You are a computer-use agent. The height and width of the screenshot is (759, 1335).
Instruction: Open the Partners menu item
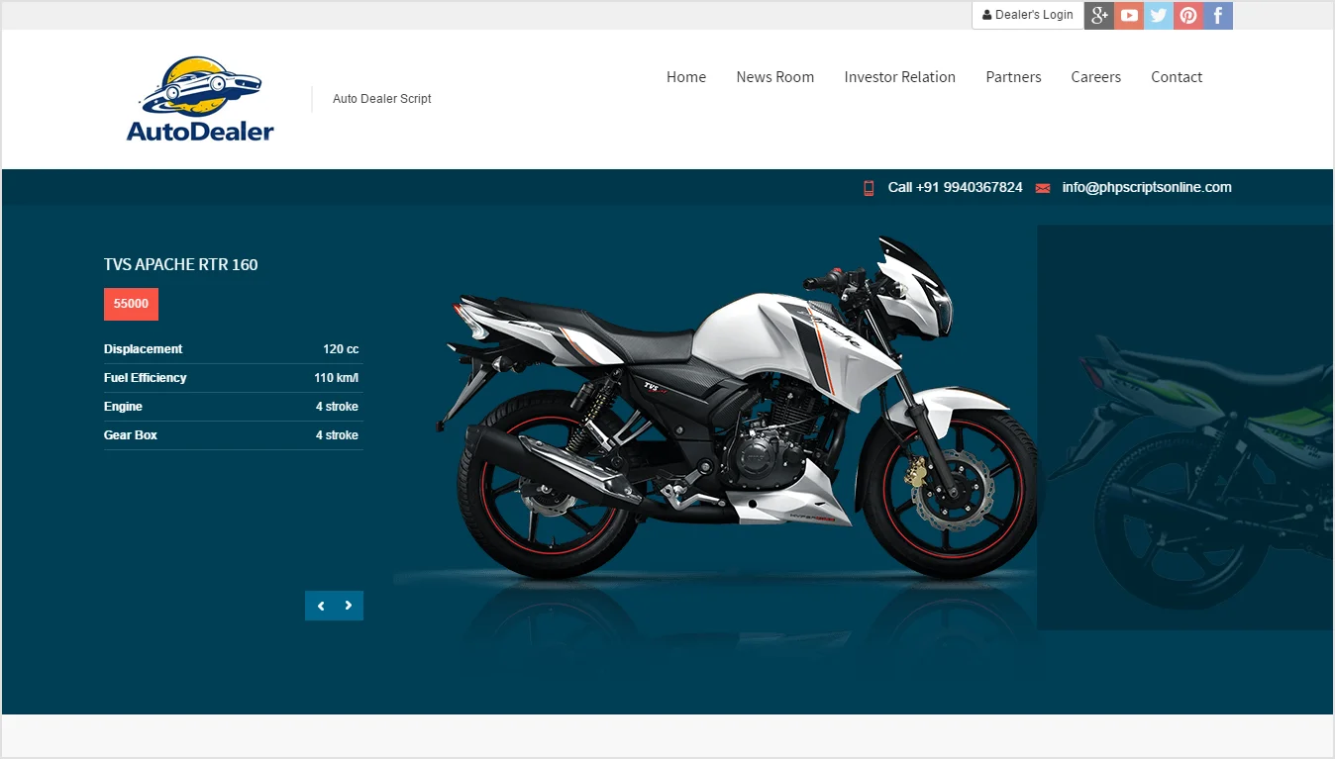tap(1013, 77)
